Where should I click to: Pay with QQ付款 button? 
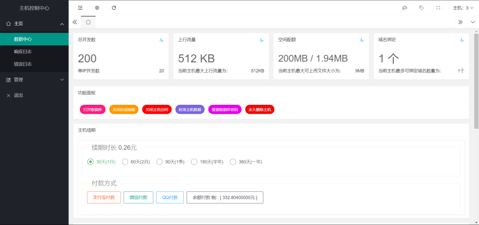[x=170, y=197]
